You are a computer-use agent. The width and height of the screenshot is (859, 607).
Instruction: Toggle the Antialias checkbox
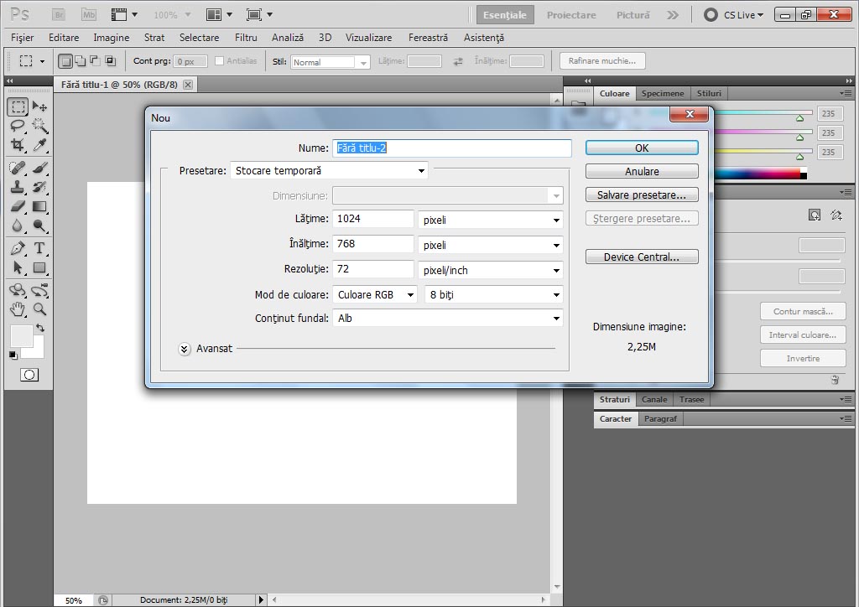point(219,60)
